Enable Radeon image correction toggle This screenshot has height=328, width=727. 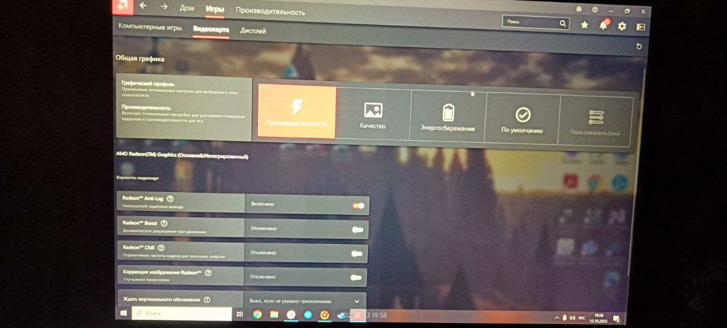click(356, 277)
